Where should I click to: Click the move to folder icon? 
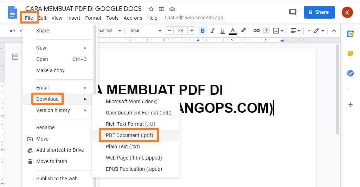pyautogui.click(x=162, y=9)
